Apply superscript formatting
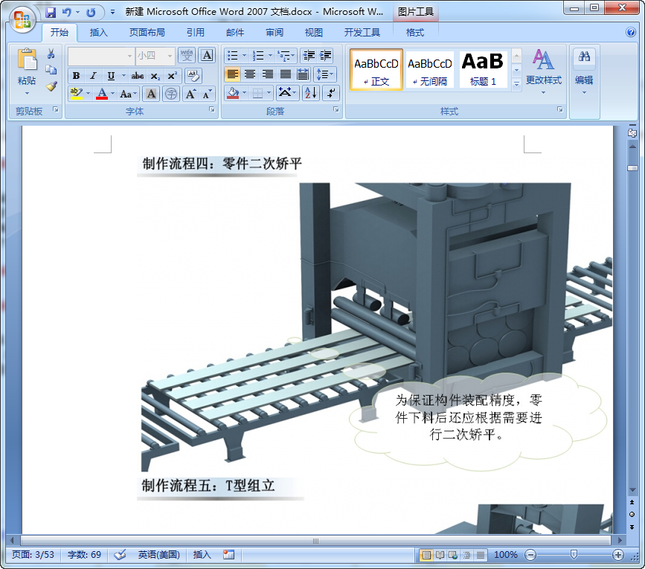This screenshot has height=569, width=645. tap(172, 76)
